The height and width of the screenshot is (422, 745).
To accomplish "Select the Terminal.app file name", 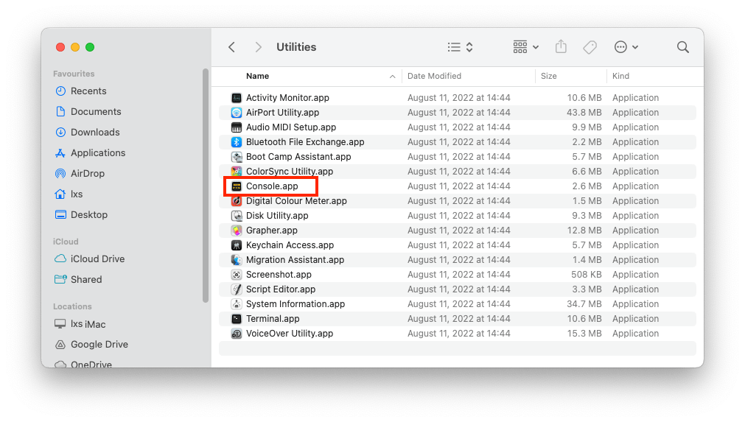I will click(273, 318).
